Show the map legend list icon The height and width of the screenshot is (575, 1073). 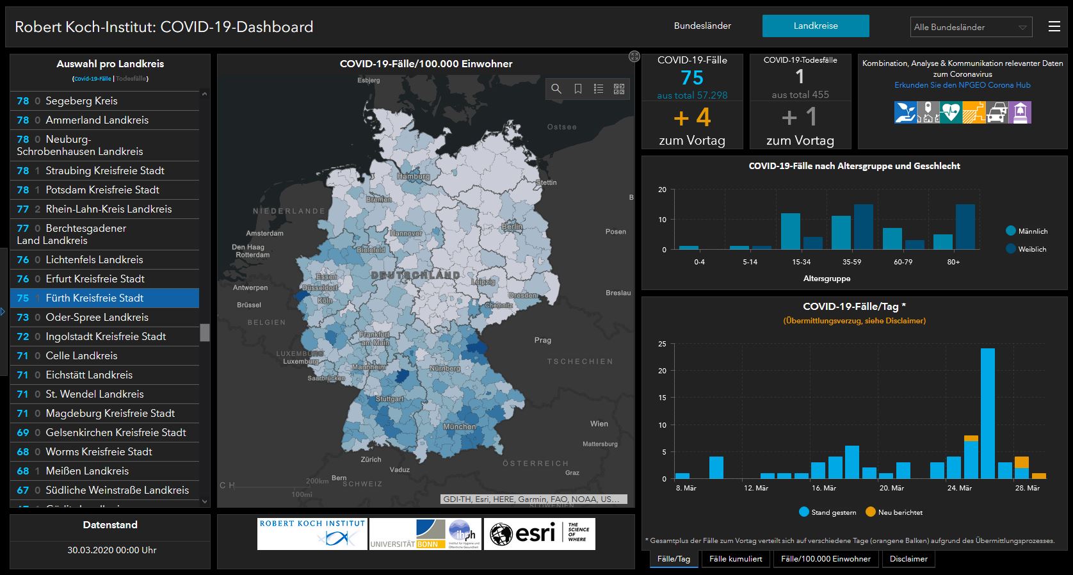coord(599,89)
